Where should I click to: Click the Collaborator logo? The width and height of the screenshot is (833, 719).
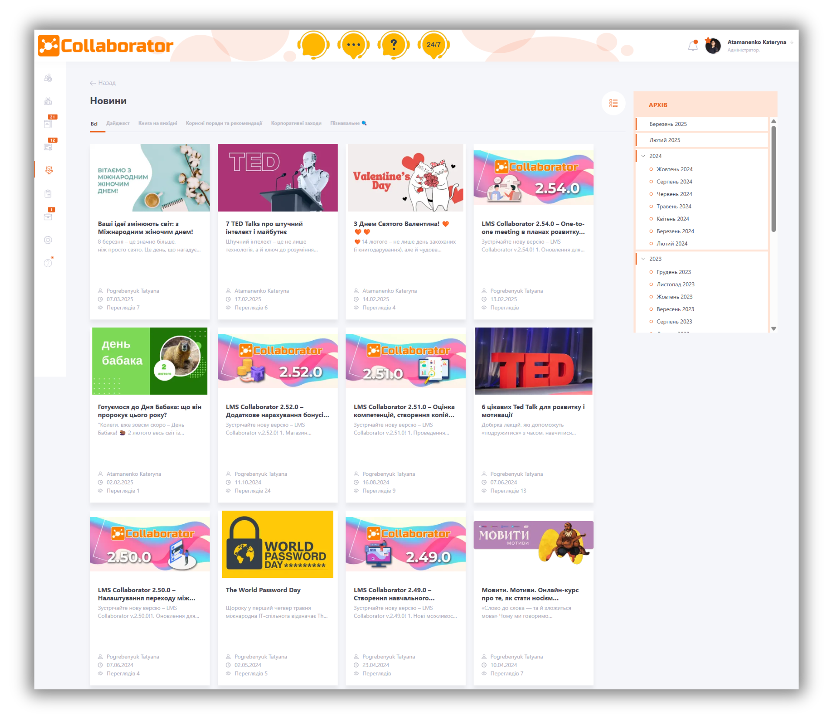105,46
